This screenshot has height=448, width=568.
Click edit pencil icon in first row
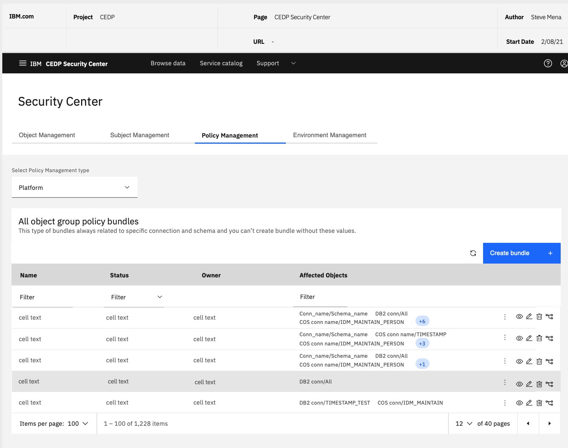(529, 317)
